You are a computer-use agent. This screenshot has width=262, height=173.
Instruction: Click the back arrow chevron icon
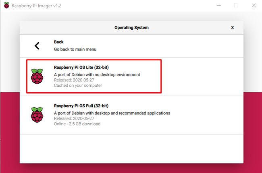point(37,46)
